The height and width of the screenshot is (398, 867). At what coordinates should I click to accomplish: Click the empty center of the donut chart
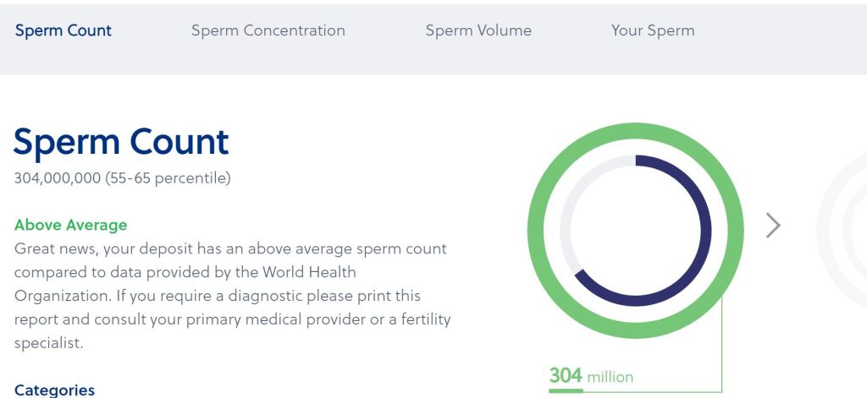click(635, 230)
